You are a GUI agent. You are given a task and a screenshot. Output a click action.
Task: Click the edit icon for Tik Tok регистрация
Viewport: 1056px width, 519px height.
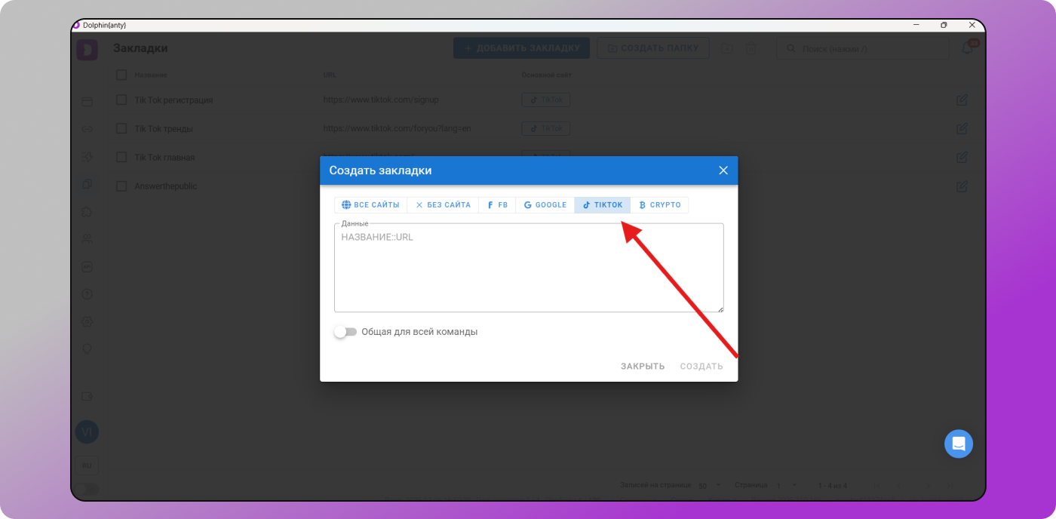tap(962, 100)
